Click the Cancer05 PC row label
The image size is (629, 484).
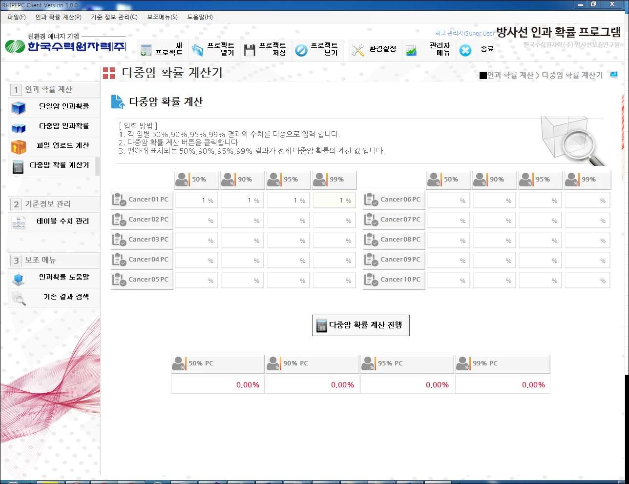click(x=142, y=280)
